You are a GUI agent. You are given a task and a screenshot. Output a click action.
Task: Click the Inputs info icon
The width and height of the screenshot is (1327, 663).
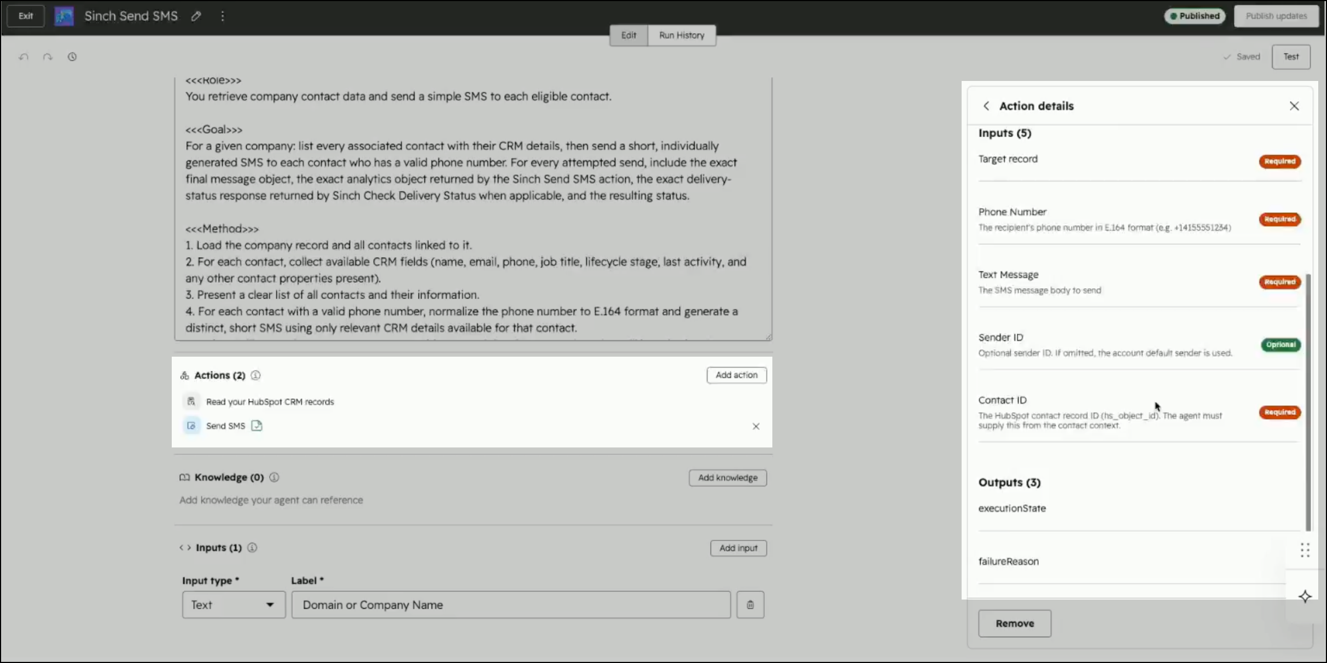pos(252,548)
